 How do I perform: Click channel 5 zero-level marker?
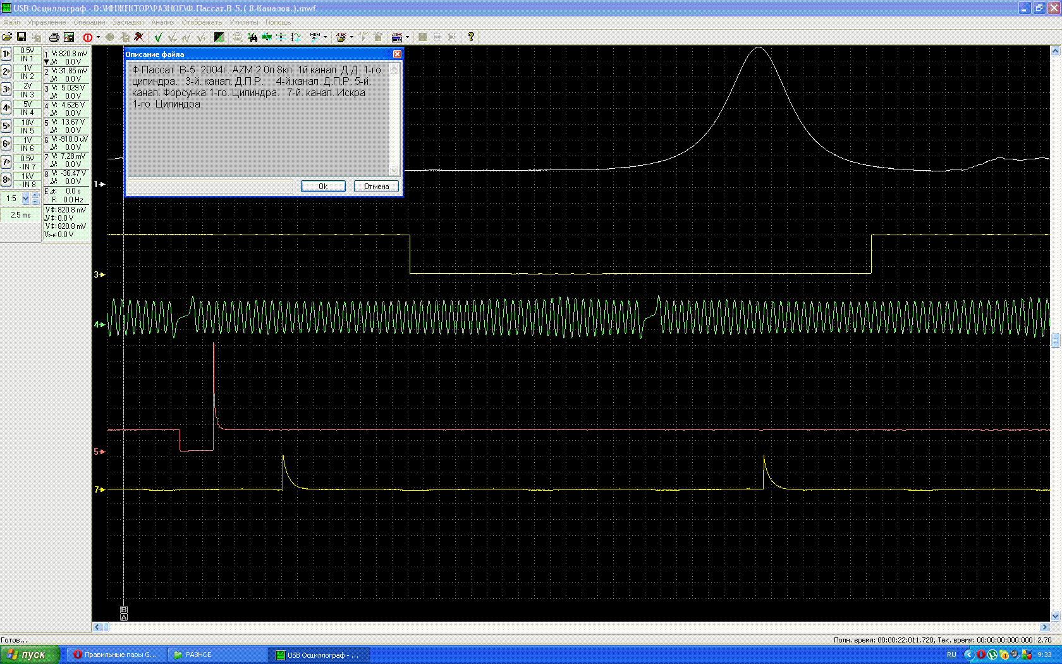click(x=99, y=452)
